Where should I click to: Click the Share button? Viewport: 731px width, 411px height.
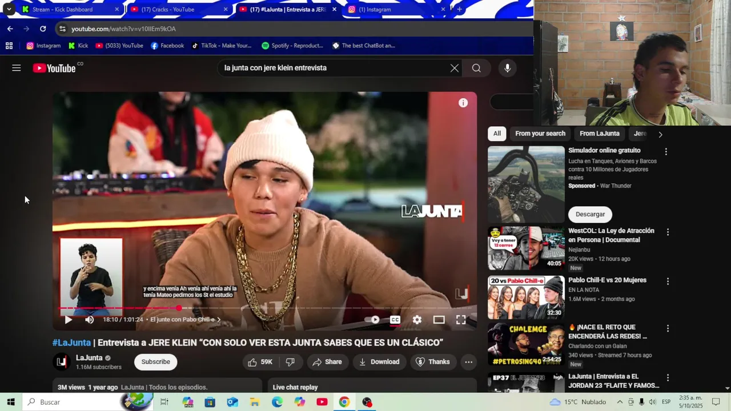tap(327, 362)
